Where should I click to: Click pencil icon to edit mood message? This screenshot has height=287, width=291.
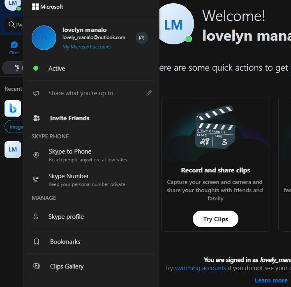coord(149,93)
